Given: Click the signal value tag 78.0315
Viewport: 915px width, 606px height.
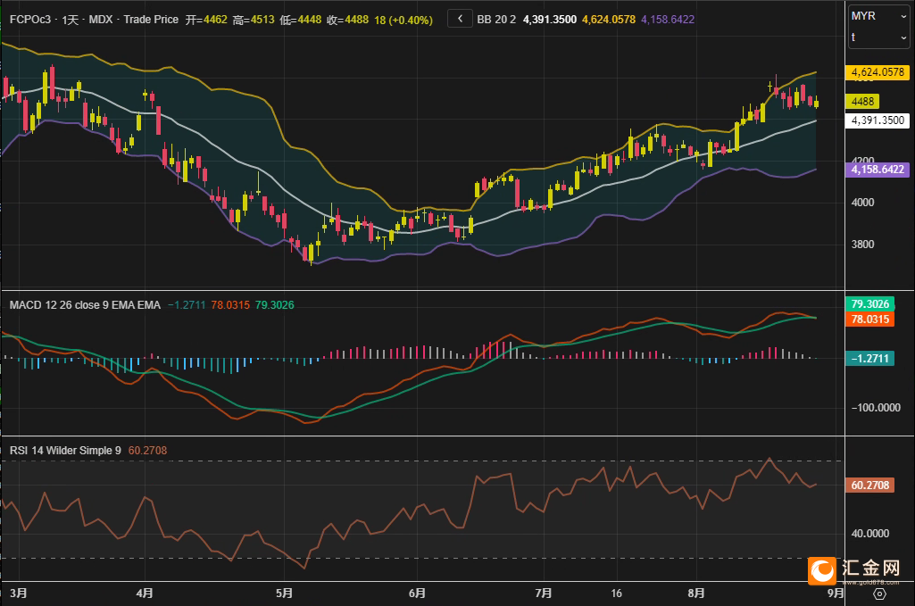Looking at the screenshot, I should (869, 319).
